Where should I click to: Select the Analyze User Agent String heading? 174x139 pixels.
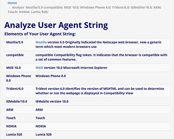[x=56, y=25]
